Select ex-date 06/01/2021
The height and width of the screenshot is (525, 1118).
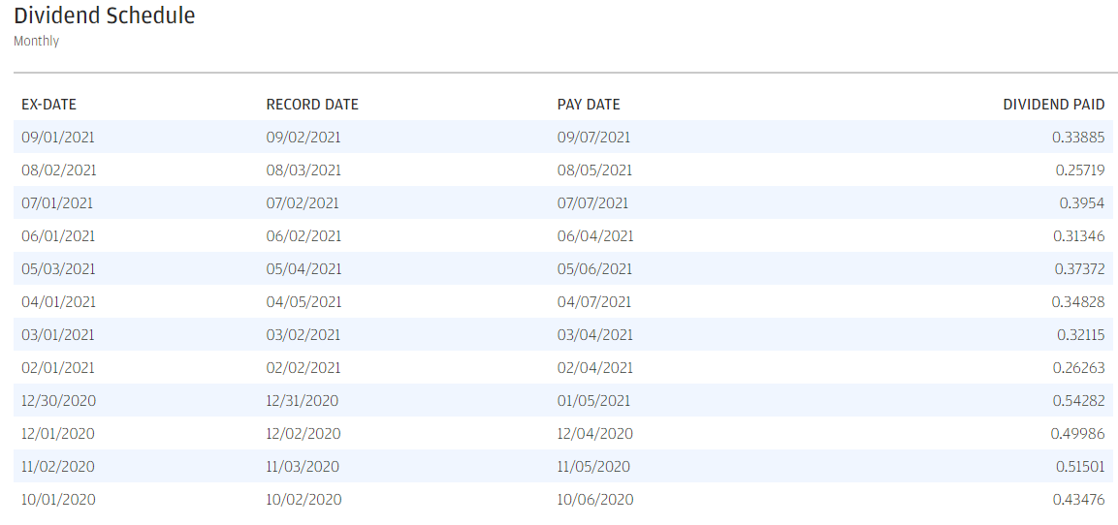[58, 235]
